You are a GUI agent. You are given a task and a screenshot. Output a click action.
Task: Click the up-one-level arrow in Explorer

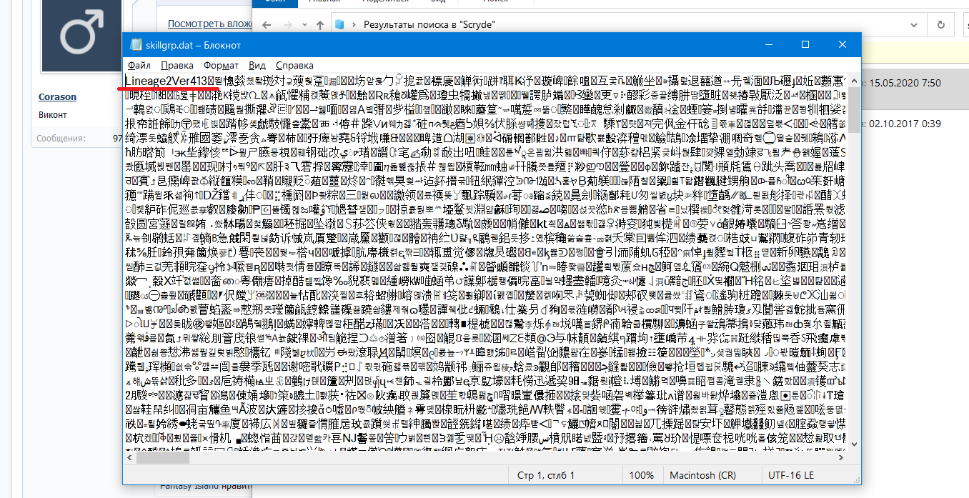click(321, 24)
